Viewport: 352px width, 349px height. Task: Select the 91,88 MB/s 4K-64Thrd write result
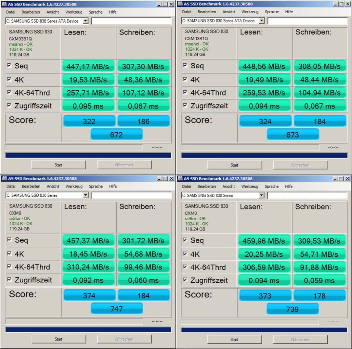point(319,267)
